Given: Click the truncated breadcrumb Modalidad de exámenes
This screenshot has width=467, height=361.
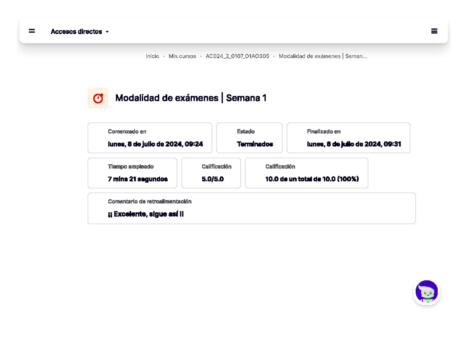Looking at the screenshot, I should 323,56.
